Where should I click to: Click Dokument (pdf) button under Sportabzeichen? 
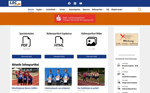click(x=26, y=57)
